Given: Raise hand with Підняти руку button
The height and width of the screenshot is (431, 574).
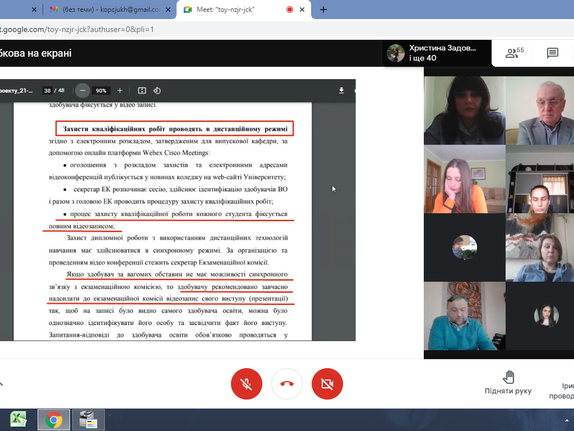Looking at the screenshot, I should pos(508,383).
